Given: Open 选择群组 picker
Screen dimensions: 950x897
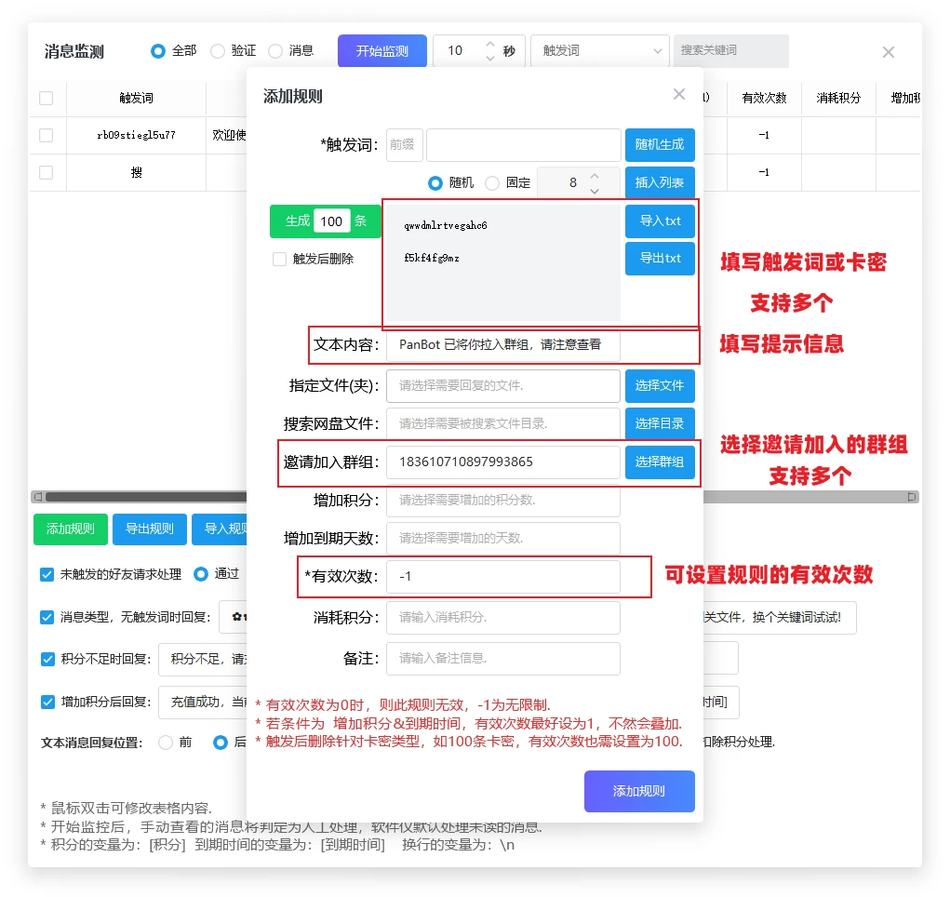Looking at the screenshot, I should click(x=660, y=462).
